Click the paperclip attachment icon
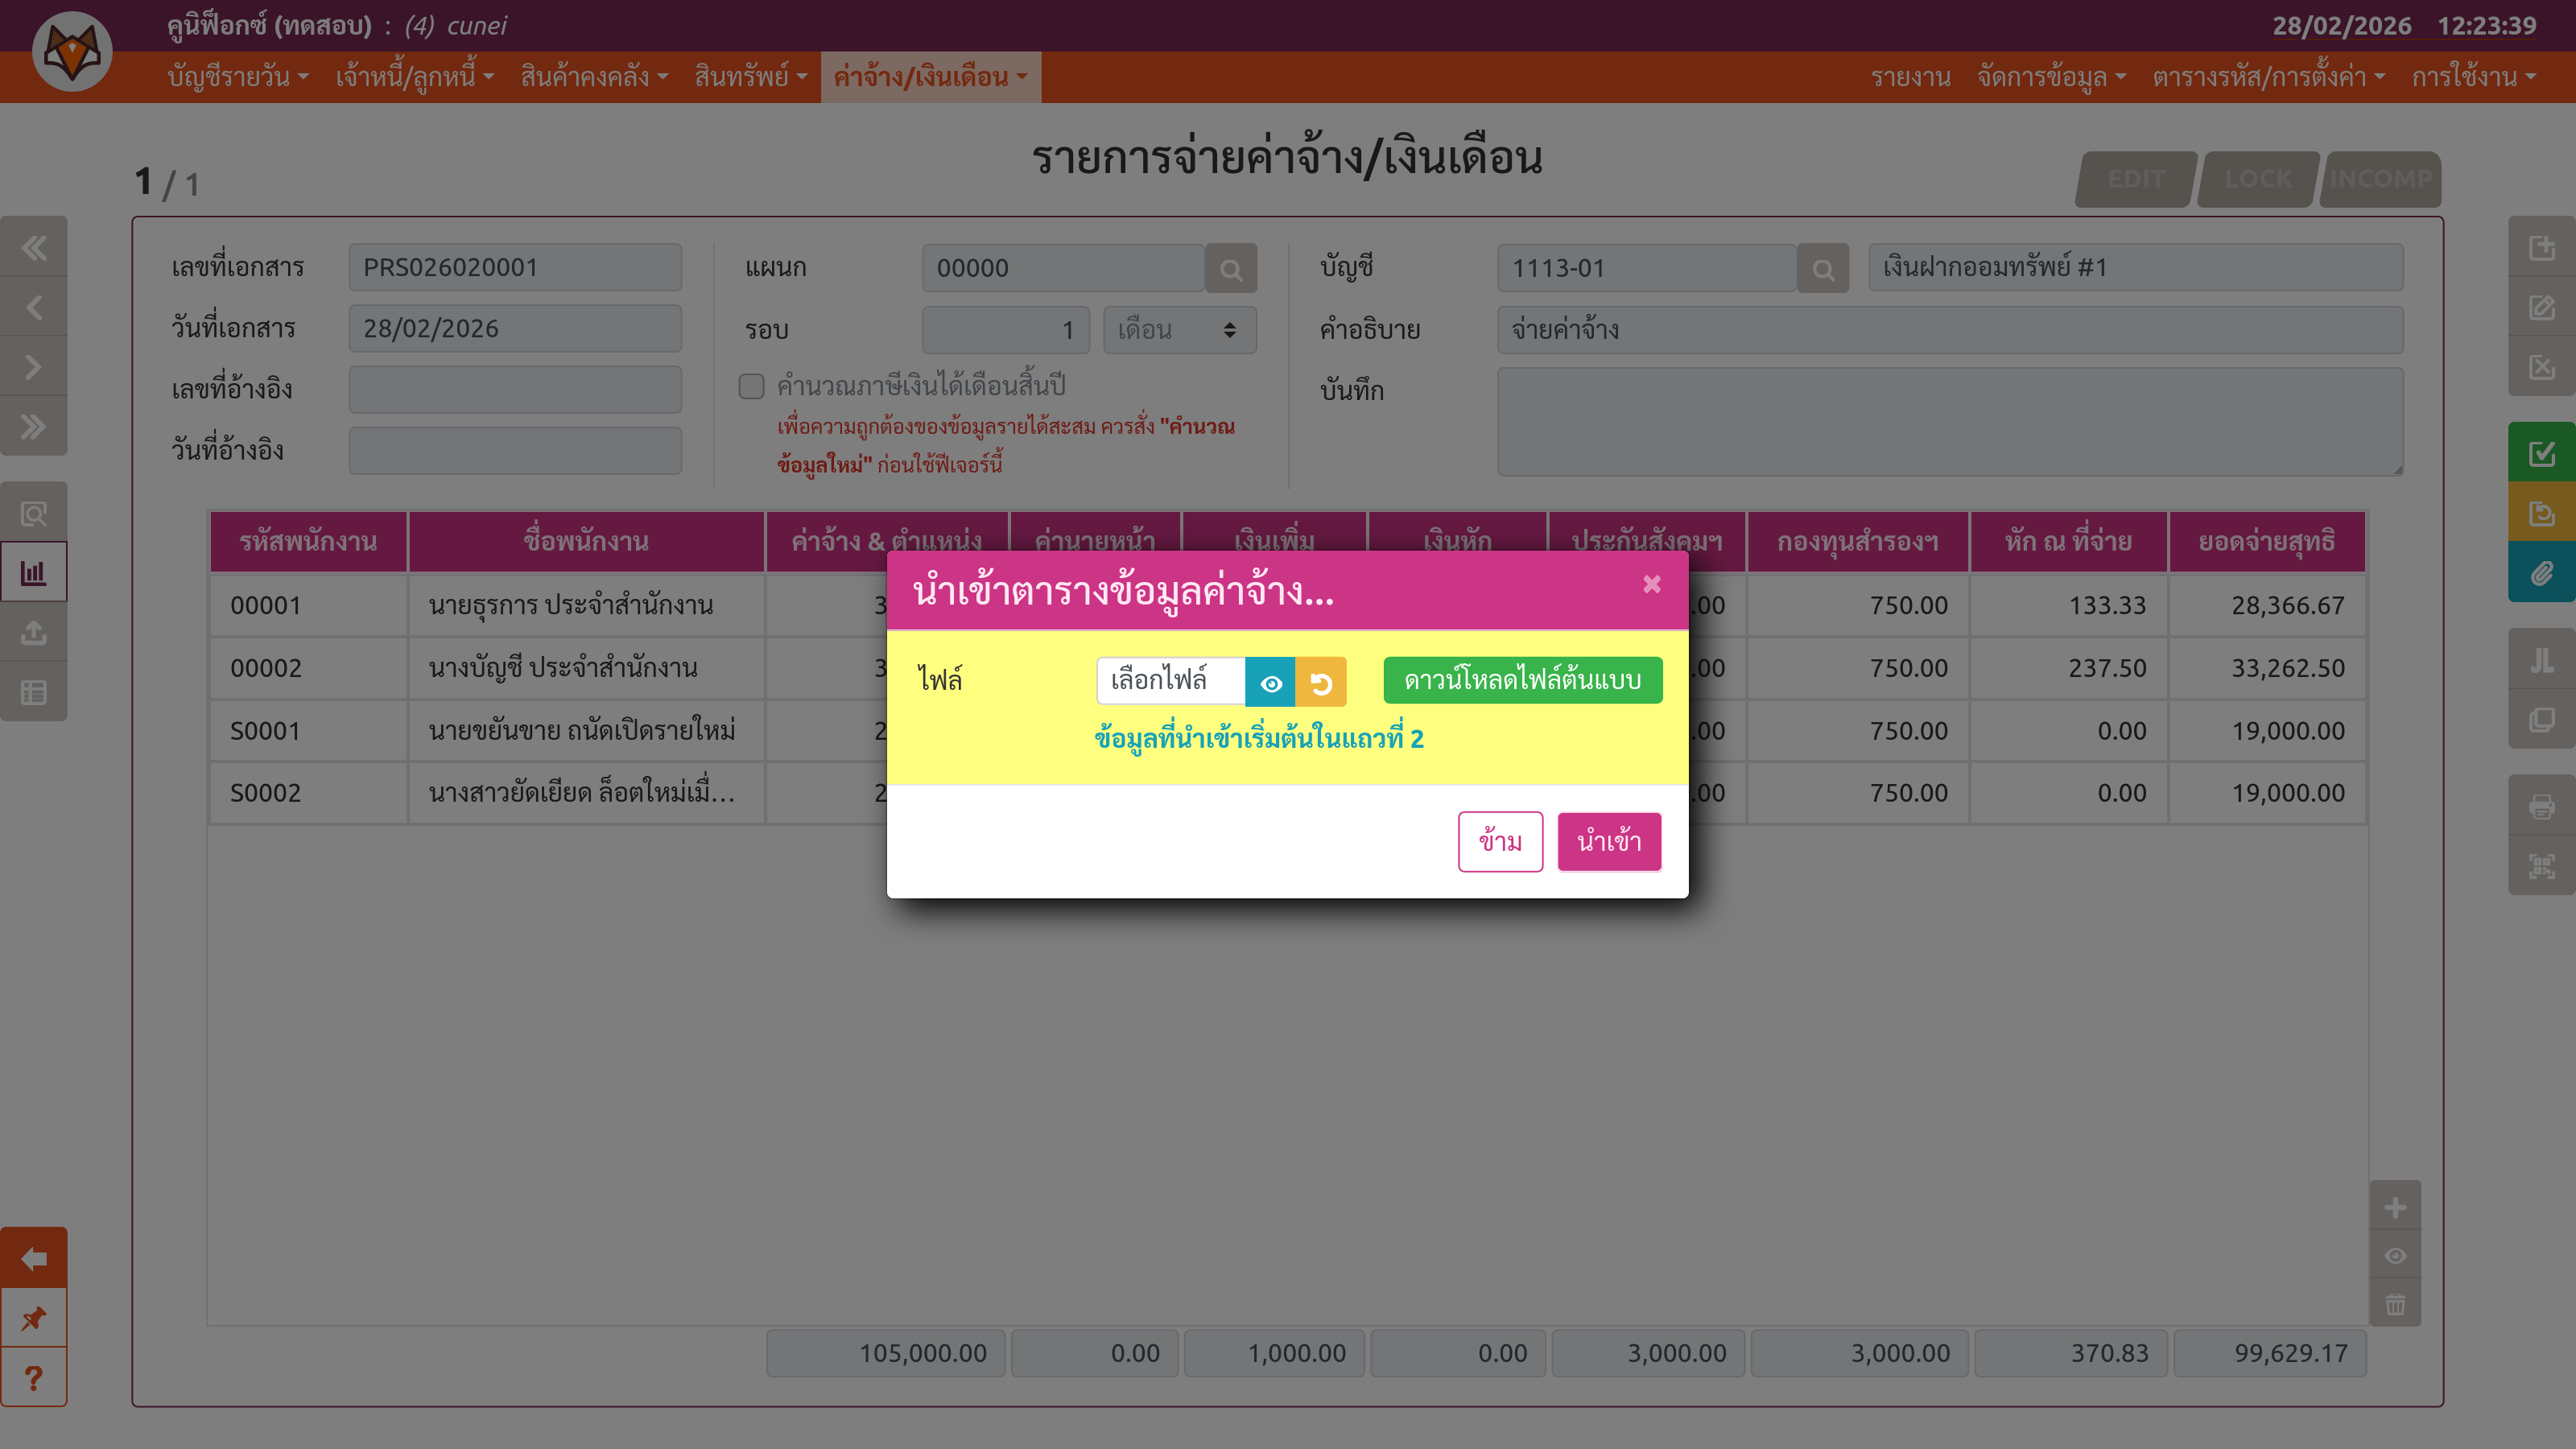This screenshot has width=2576, height=1449. click(x=2541, y=573)
